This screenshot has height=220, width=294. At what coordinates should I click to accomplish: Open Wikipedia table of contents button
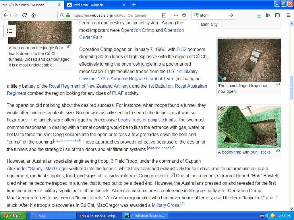tap(10, 31)
